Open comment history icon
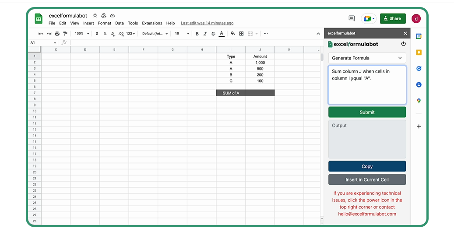This screenshot has width=454, height=235. (352, 18)
